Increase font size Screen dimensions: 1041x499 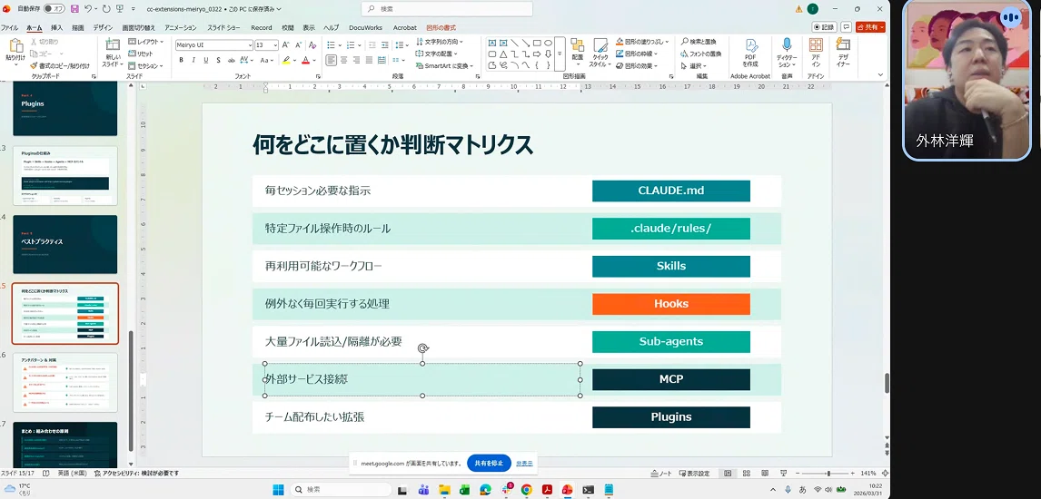pos(287,45)
